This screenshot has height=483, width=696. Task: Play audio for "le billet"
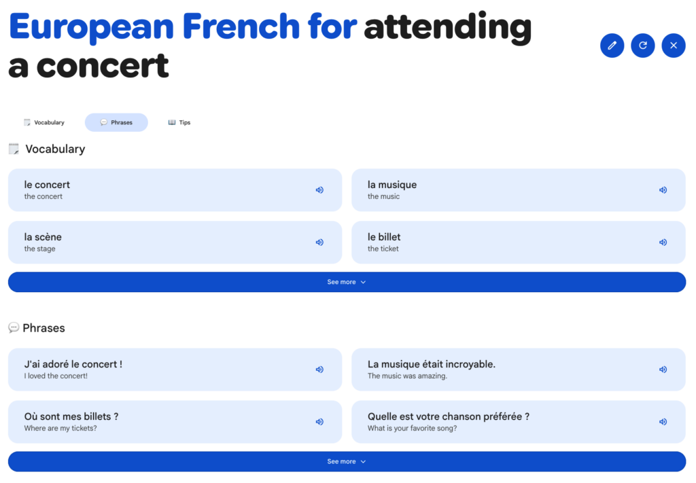pyautogui.click(x=663, y=243)
